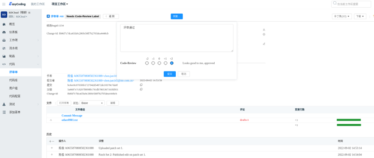Open the 下载 dropdown
The width and height of the screenshot is (374, 158).
360,16
